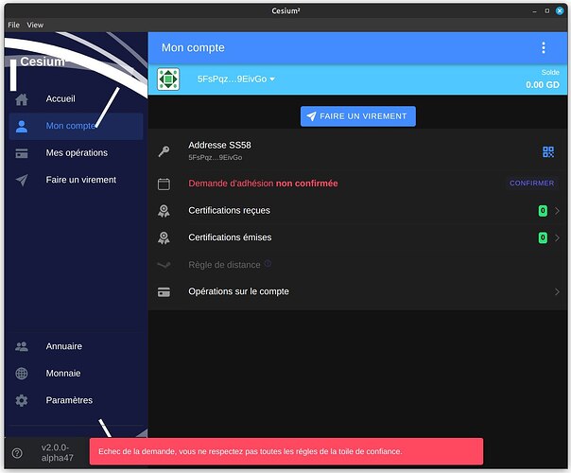Screen dimensions: 571x473
Task: Open Mes opérations in the sidebar
Action: (x=77, y=152)
